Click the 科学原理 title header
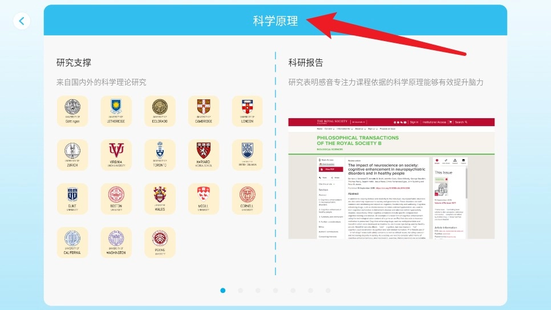Viewport: 551px width, 310px height. point(275,21)
